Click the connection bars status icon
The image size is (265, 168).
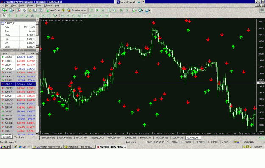click(x=237, y=142)
